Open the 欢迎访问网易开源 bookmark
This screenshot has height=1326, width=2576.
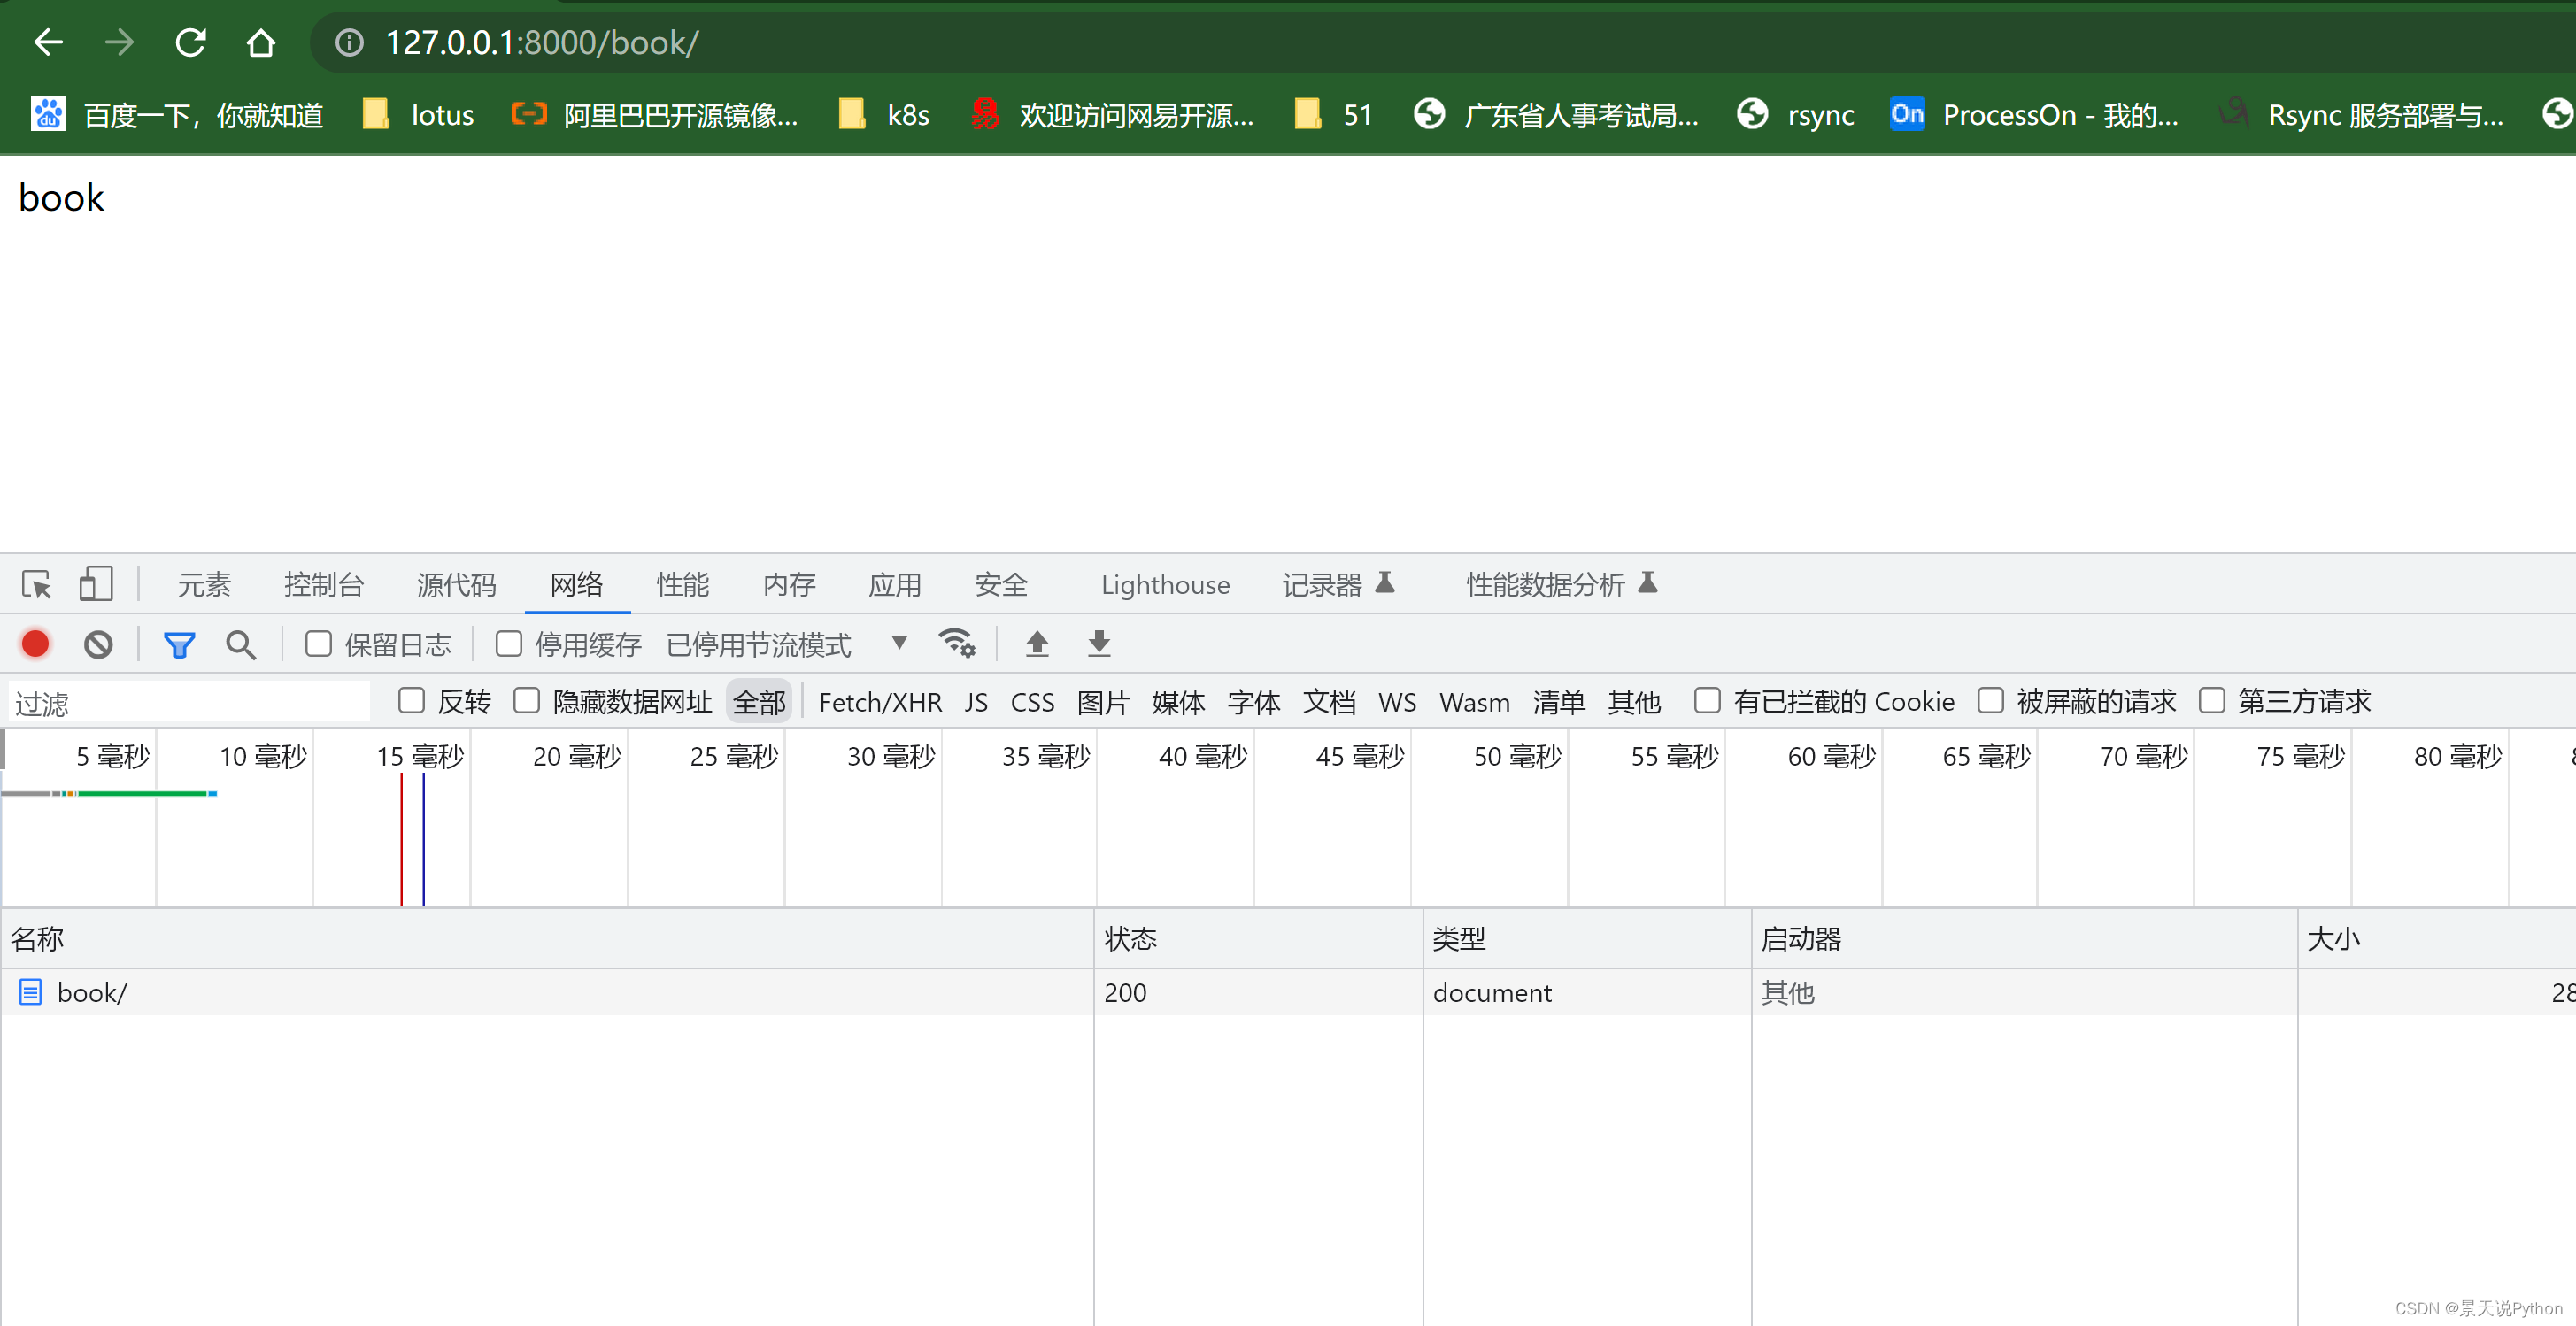click(x=1111, y=115)
